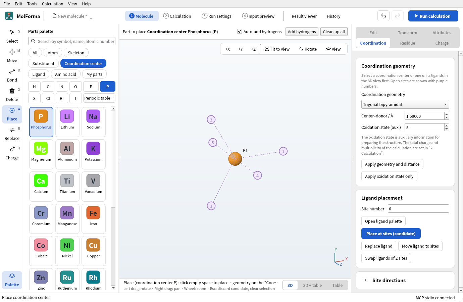Click Place at sites (candidate) button
The height and width of the screenshot is (302, 463).
point(391,234)
